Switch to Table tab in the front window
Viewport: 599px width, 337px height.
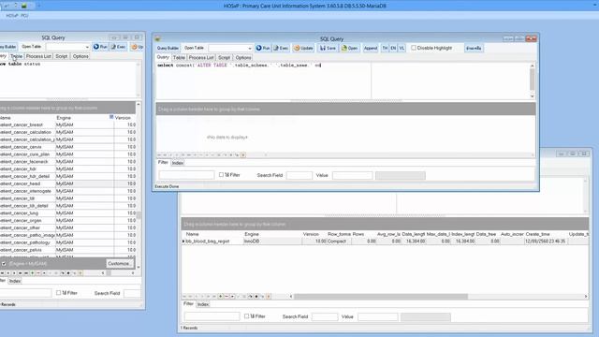pyautogui.click(x=179, y=58)
